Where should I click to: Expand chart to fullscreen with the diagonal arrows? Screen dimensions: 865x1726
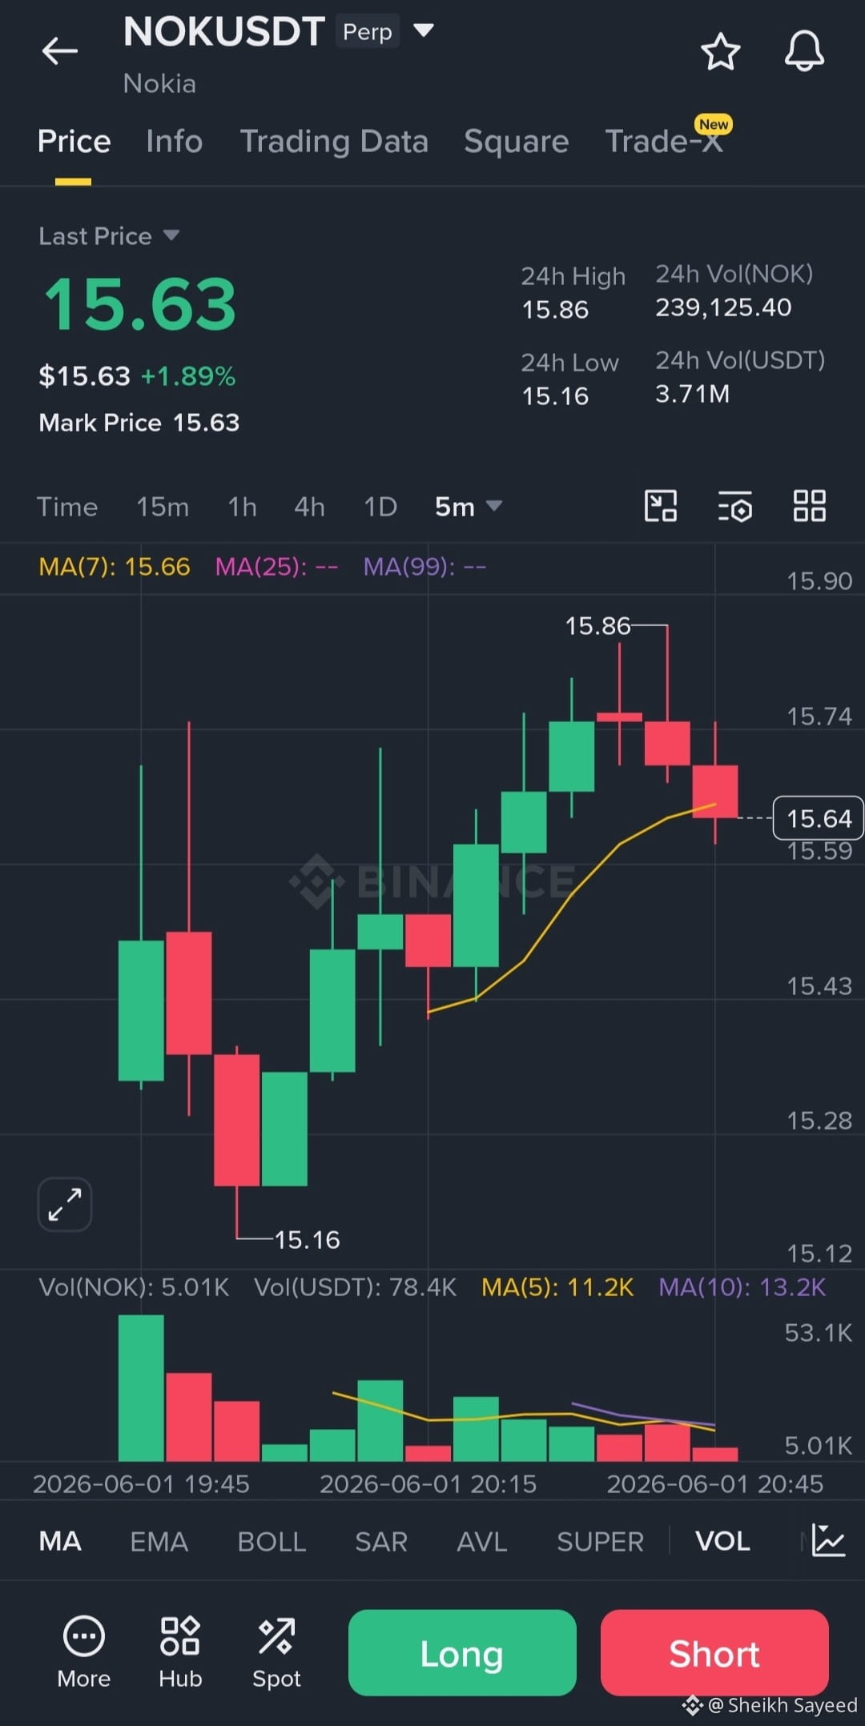point(65,1204)
